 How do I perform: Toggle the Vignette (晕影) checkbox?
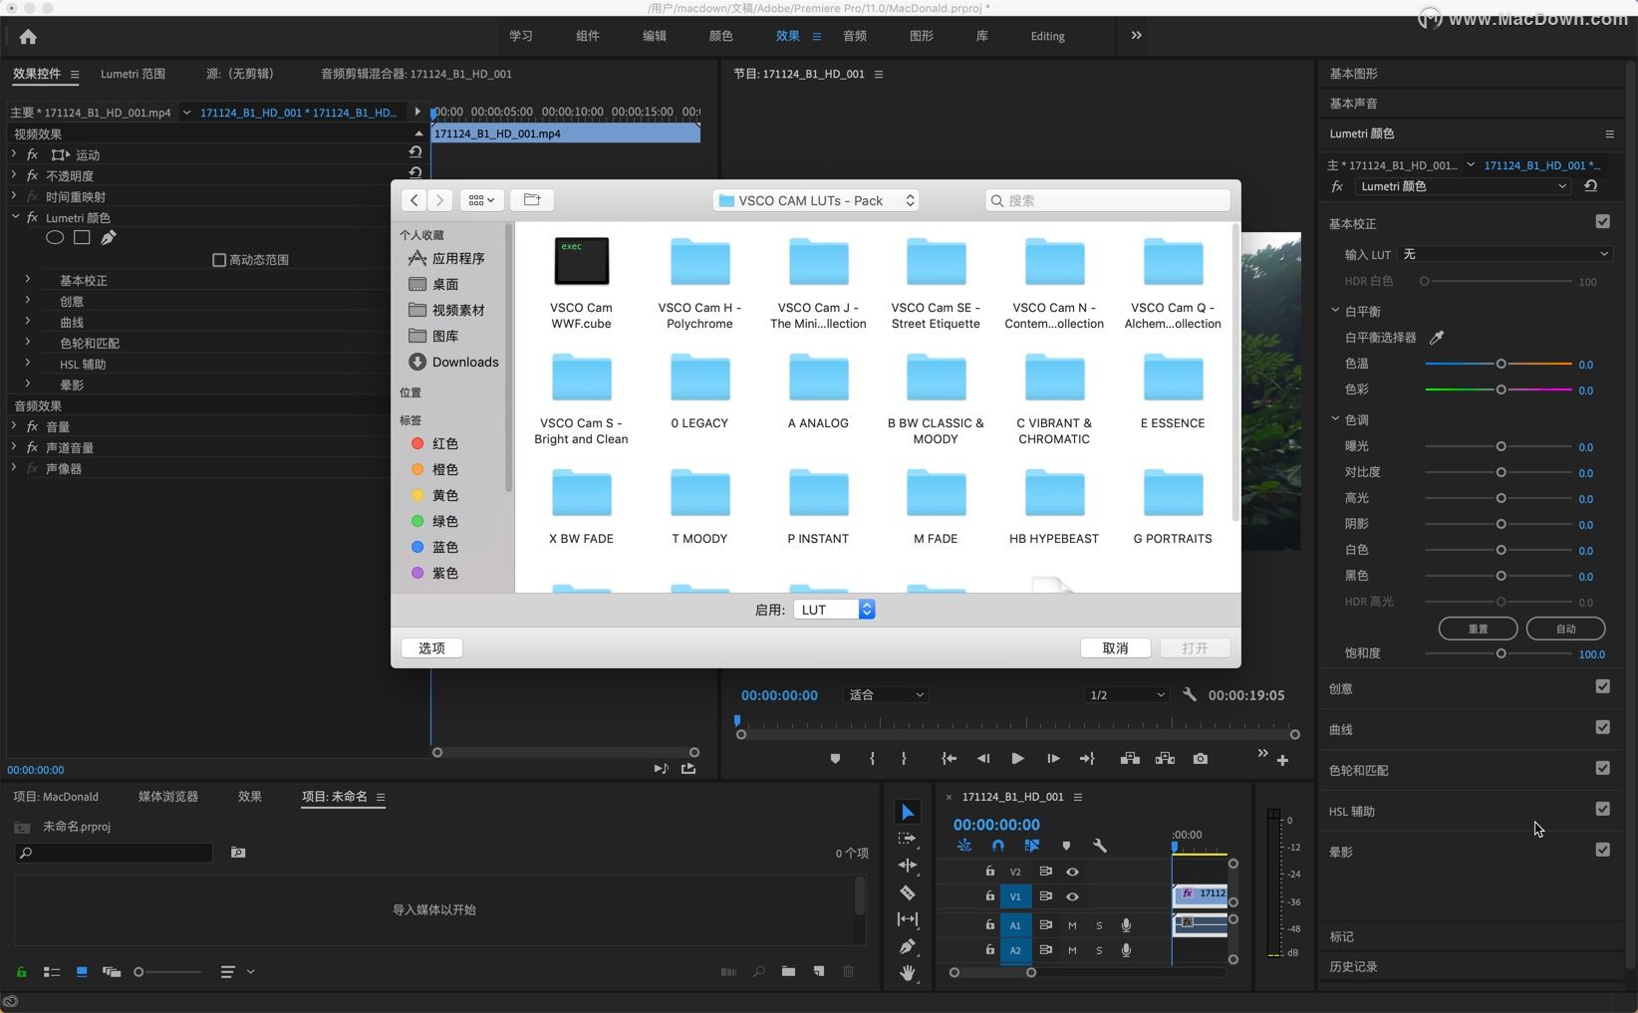tap(1602, 850)
